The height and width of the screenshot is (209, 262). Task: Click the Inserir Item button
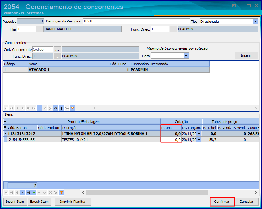15,202
